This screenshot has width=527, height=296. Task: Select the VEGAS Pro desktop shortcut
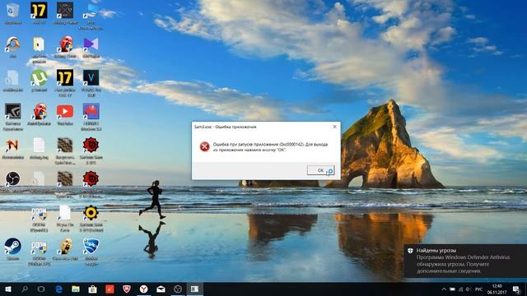point(91,82)
